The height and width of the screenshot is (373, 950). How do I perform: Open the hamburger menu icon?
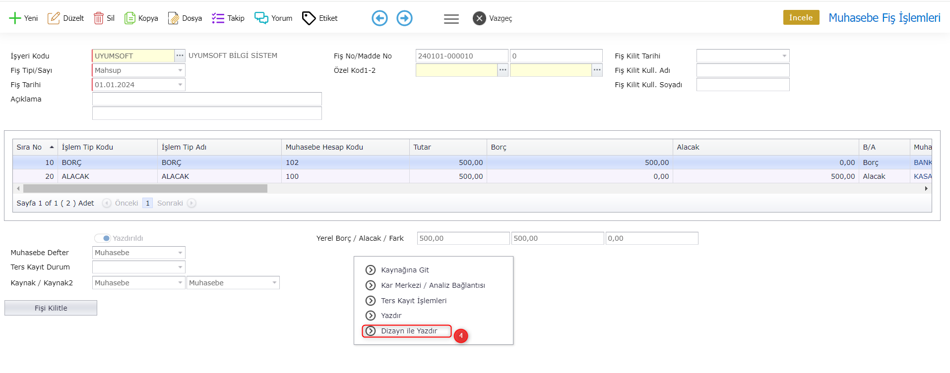(x=451, y=19)
